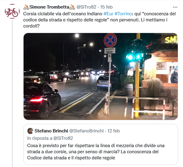
Task: Open the three-dot more options menu
Action: (175, 7)
